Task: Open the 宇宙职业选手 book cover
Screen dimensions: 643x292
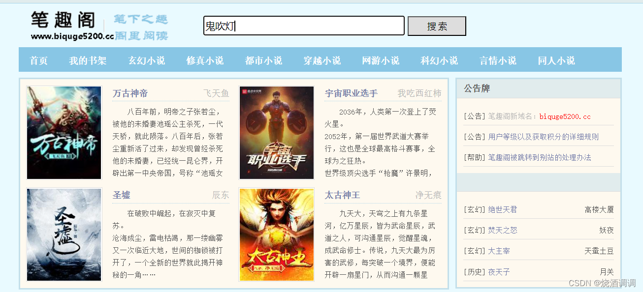Action: tap(277, 133)
